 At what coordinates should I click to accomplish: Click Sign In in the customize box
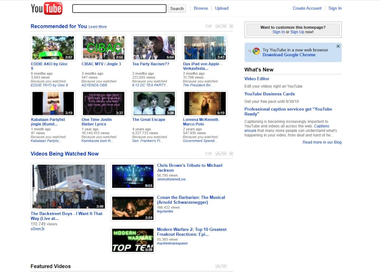[x=279, y=32]
